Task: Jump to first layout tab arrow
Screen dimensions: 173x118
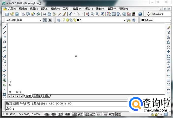Action: (9, 96)
